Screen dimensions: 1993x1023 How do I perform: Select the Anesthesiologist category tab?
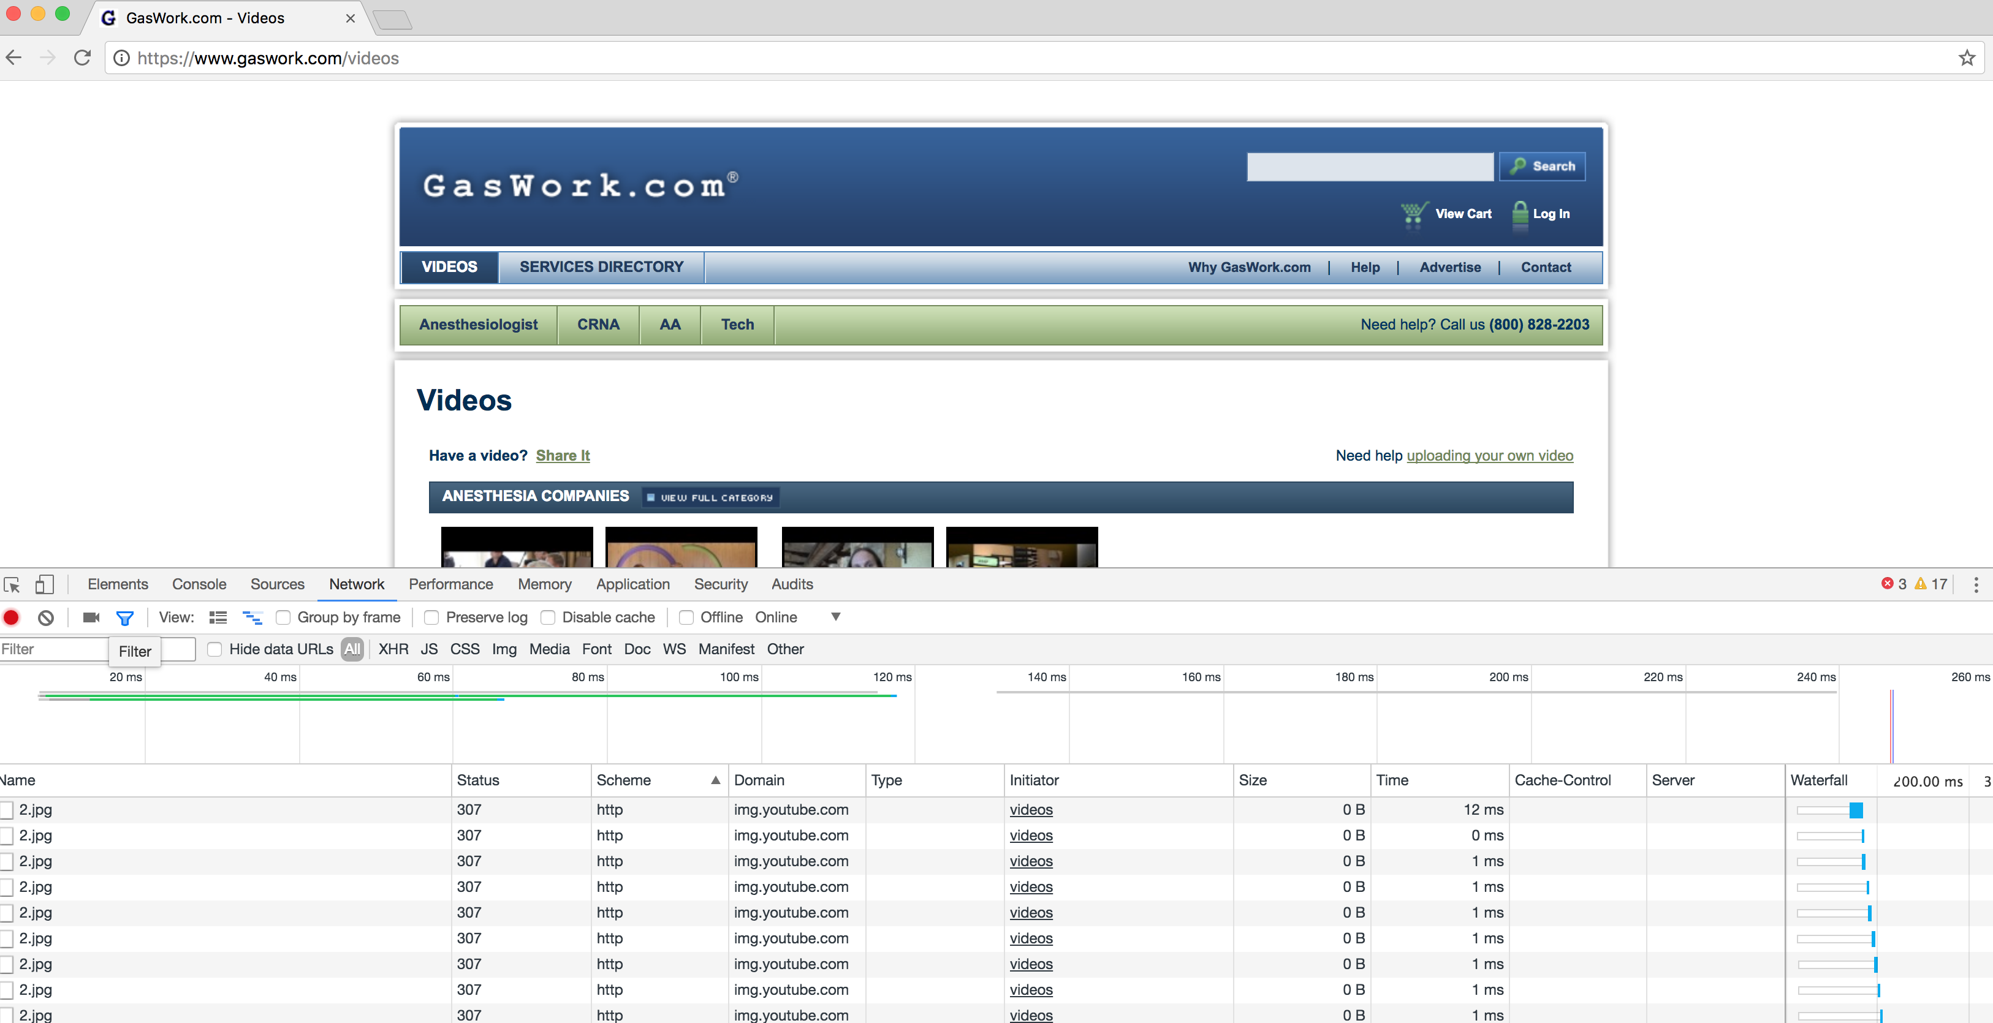click(478, 325)
